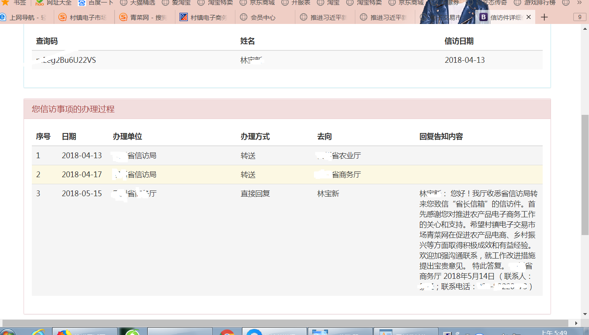Click 转送 in the 2018-04-17 row
The width and height of the screenshot is (589, 335).
(248, 175)
